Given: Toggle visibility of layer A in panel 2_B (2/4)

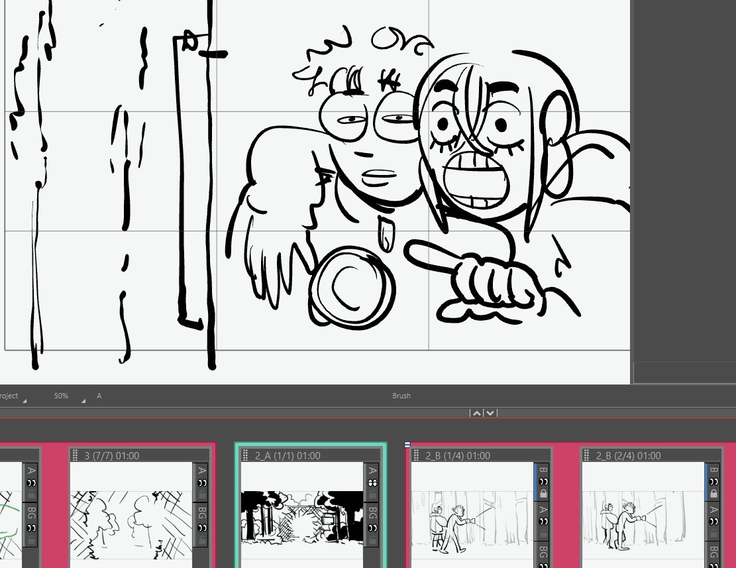Looking at the screenshot, I should (713, 522).
